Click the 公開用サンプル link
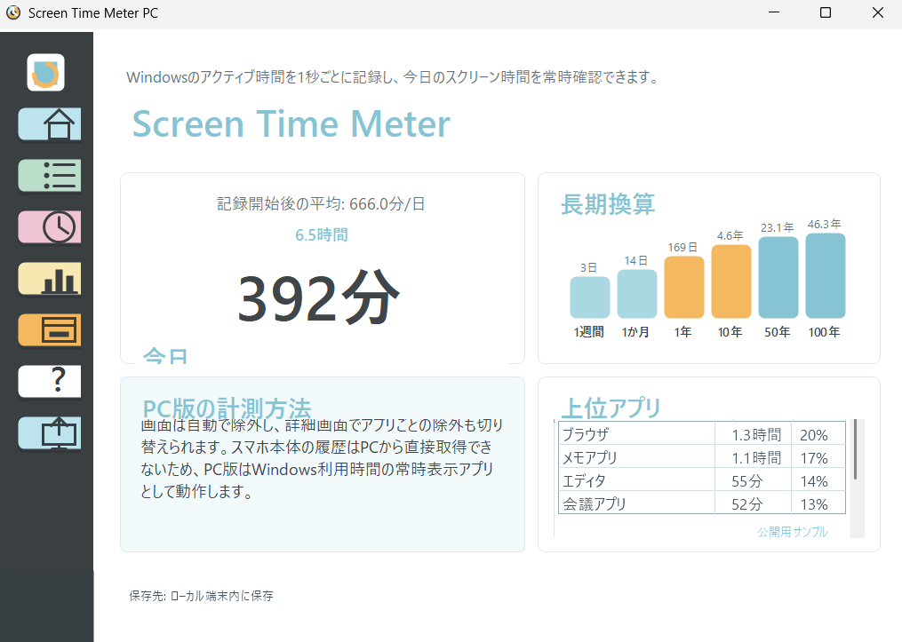 pyautogui.click(x=792, y=532)
